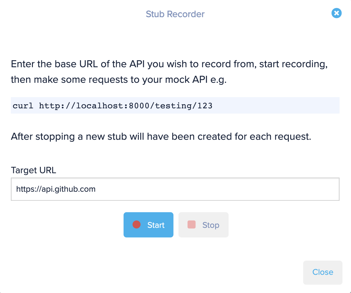Click the Start label text on blue button
This screenshot has width=351, height=293.
coord(156,225)
